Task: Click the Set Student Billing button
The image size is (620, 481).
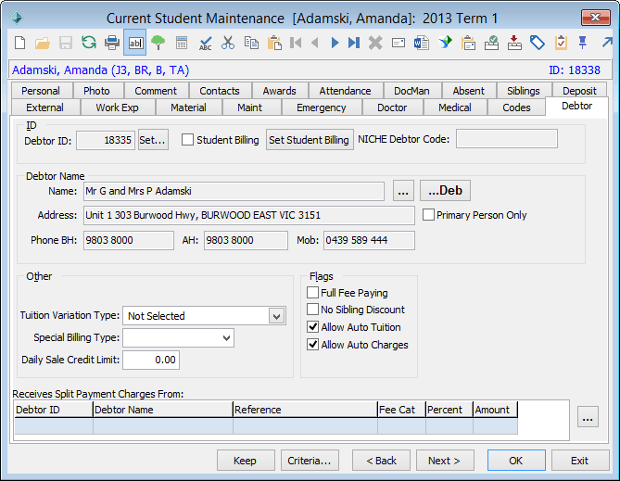Action: coord(310,140)
